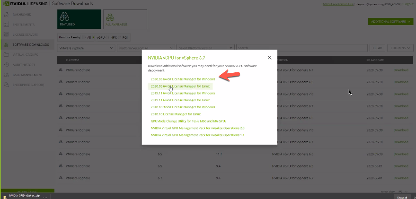This screenshot has width=416, height=199.
Task: Click 2018.10 License Manager for Linux link
Action: [x=176, y=114]
